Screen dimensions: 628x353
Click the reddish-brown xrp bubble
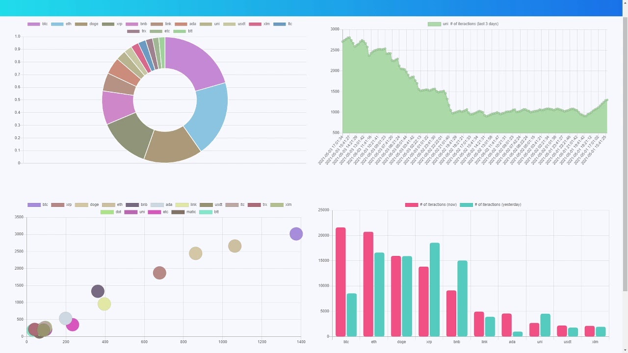159,273
